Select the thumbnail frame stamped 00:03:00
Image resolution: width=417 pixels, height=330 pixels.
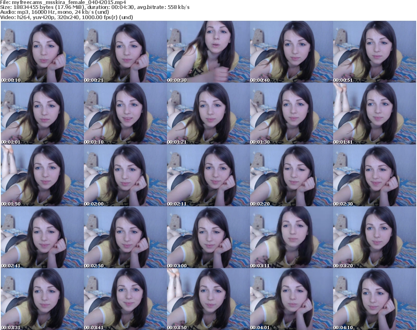(x=208, y=237)
